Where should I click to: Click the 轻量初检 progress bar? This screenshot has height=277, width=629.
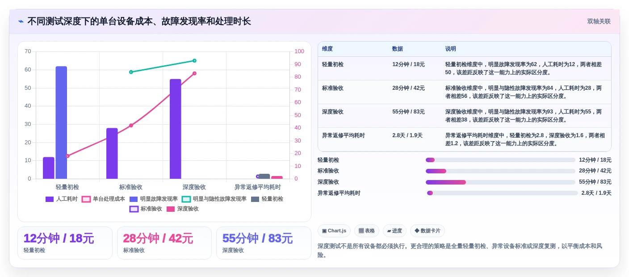click(500, 160)
